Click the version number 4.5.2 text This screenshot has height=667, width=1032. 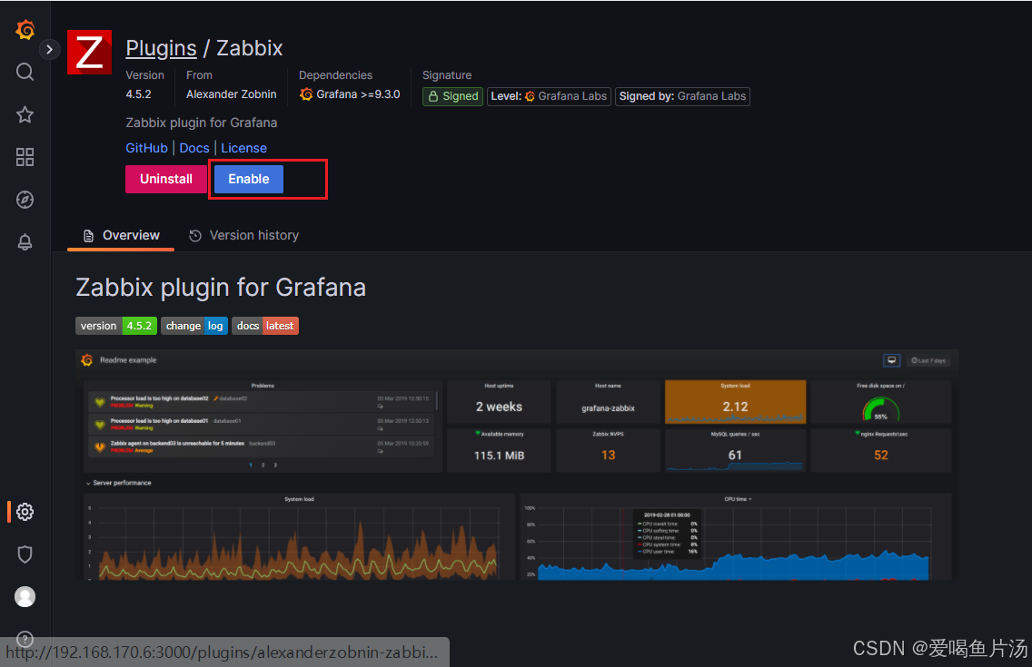(x=138, y=94)
